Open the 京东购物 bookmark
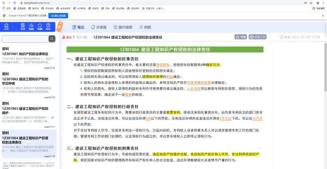 (x=47, y=8)
